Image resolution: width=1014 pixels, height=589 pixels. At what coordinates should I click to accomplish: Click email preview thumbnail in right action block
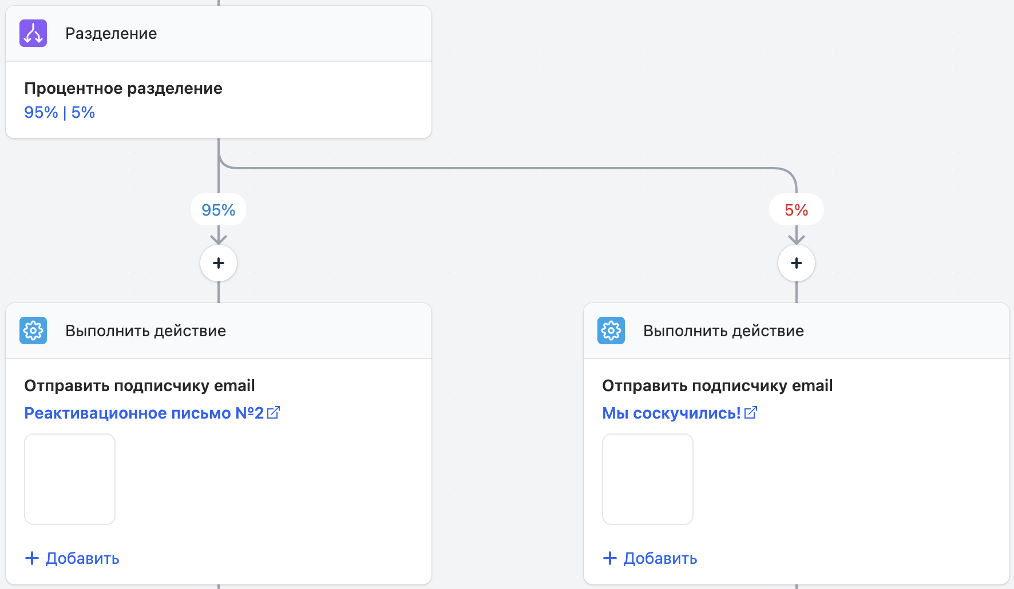tap(648, 479)
